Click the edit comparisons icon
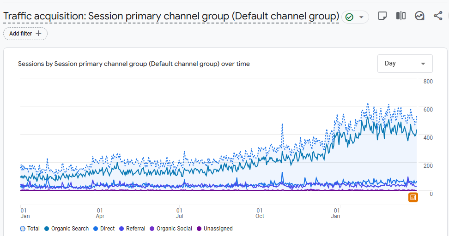The width and height of the screenshot is (449, 236). pos(400,16)
